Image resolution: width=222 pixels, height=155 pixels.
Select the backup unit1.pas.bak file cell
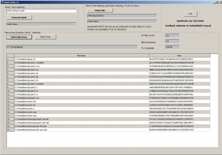click(82, 130)
